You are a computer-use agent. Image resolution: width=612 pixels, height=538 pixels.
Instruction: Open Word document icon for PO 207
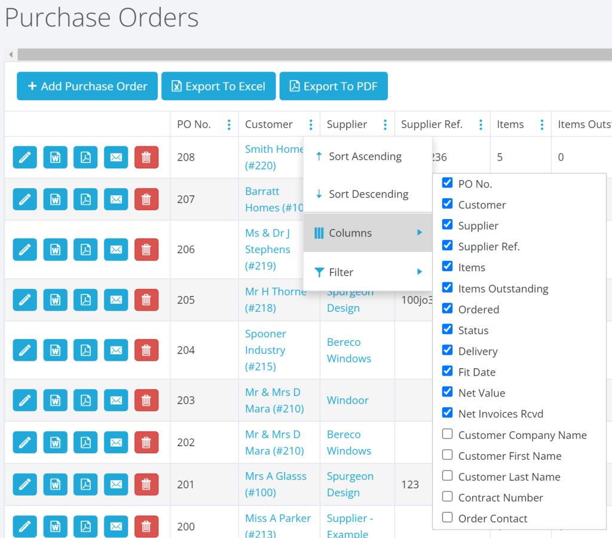[x=55, y=199]
